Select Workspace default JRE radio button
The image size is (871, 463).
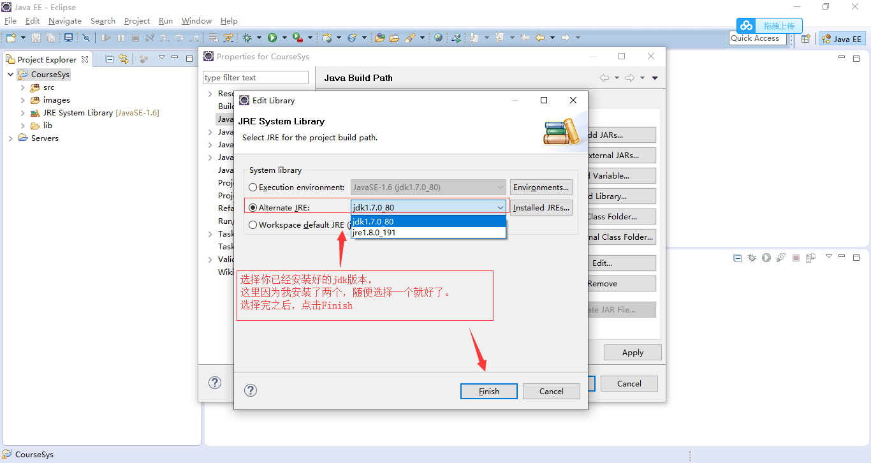click(253, 224)
